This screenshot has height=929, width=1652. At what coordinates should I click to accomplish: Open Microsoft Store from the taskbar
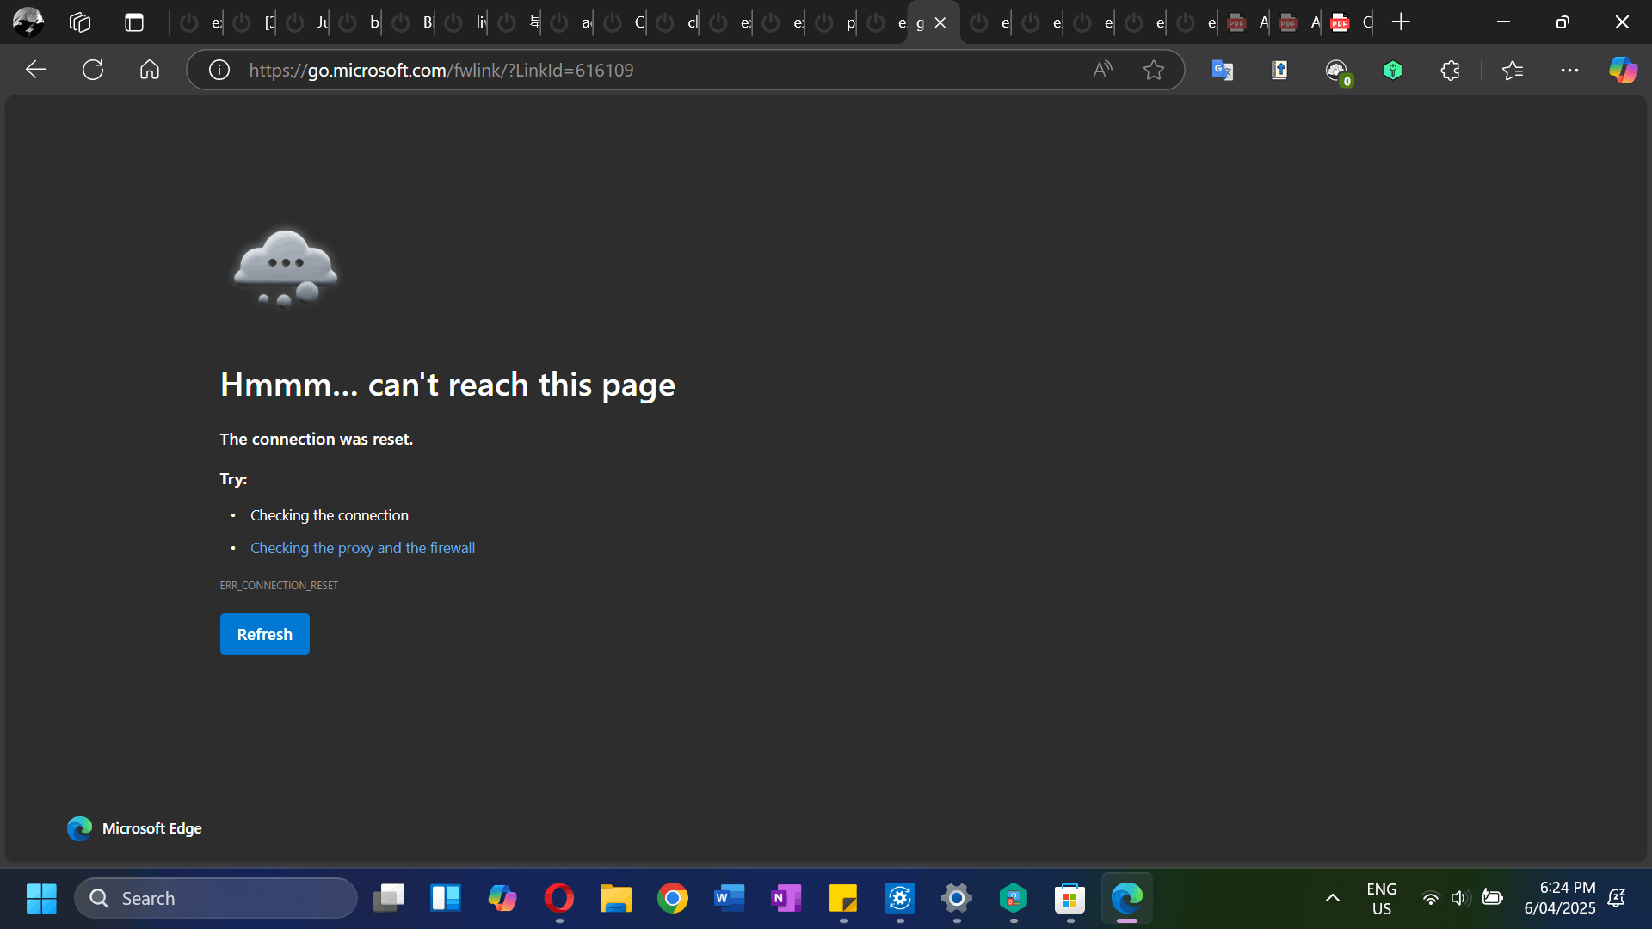(1069, 898)
